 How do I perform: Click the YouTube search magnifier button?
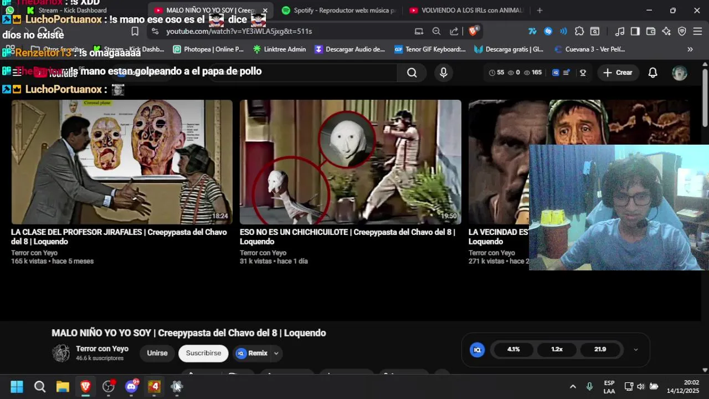point(412,73)
